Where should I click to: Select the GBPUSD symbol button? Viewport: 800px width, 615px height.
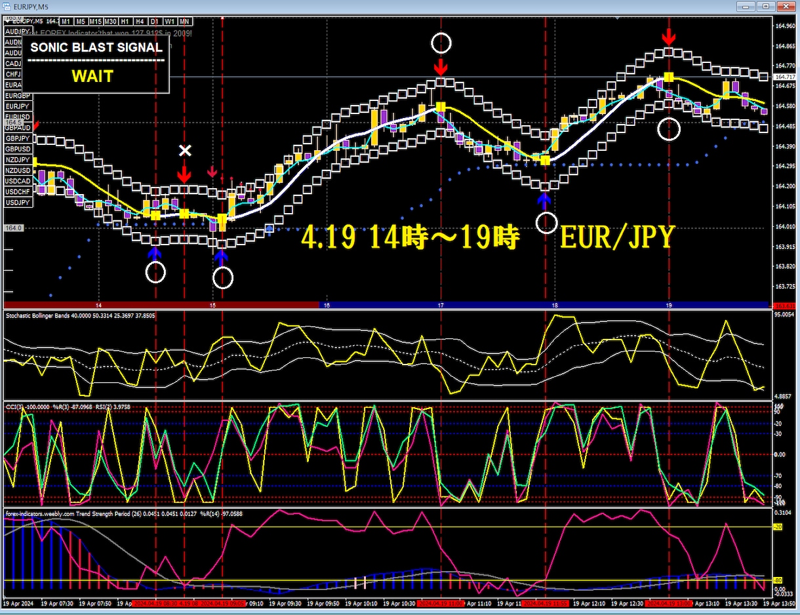[x=18, y=149]
